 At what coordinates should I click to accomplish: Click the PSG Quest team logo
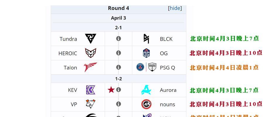(146, 67)
